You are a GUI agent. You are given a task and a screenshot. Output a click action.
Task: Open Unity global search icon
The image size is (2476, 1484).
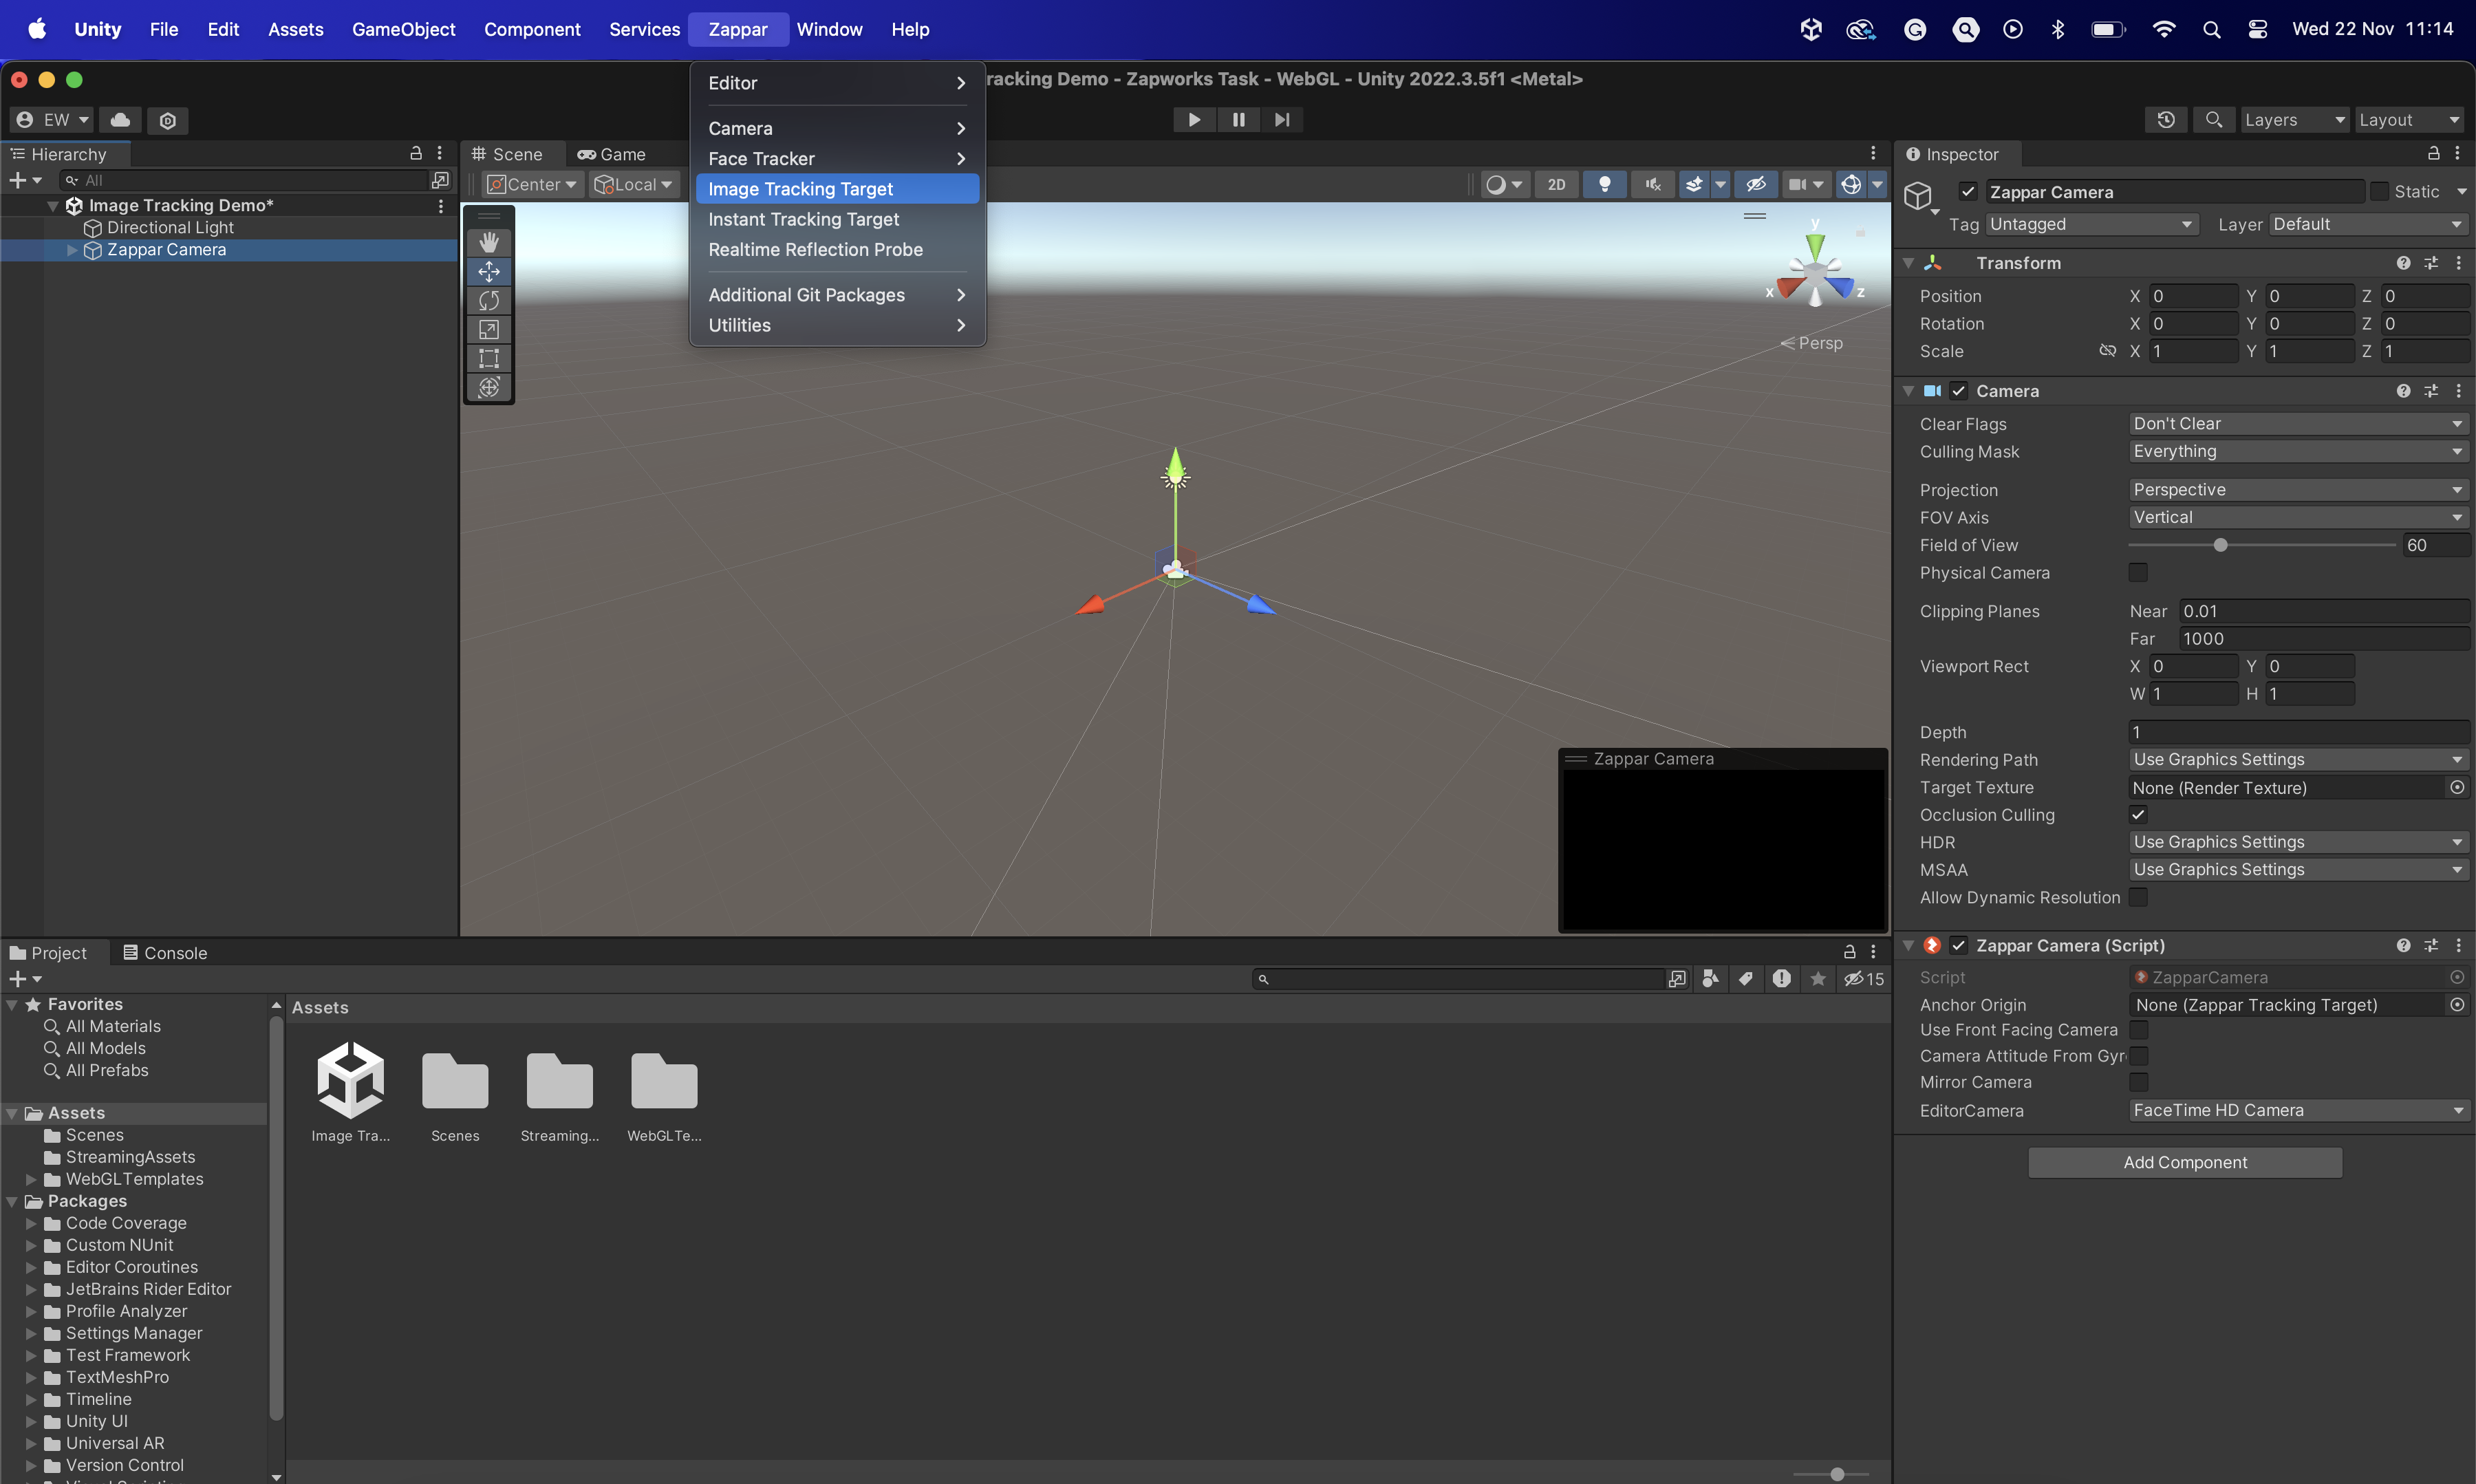tap(2214, 120)
